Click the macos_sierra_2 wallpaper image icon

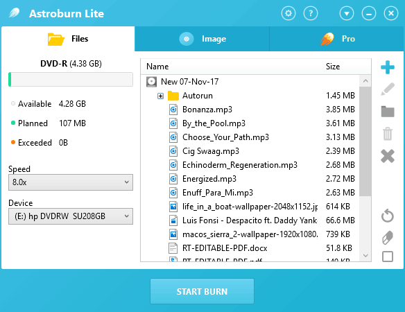(x=173, y=234)
